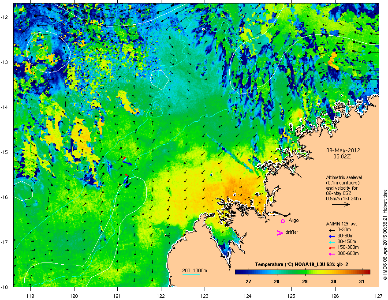The image size is (388, 300).
Task: Click the '09-May 05Z' caption line
Action: (x=339, y=193)
